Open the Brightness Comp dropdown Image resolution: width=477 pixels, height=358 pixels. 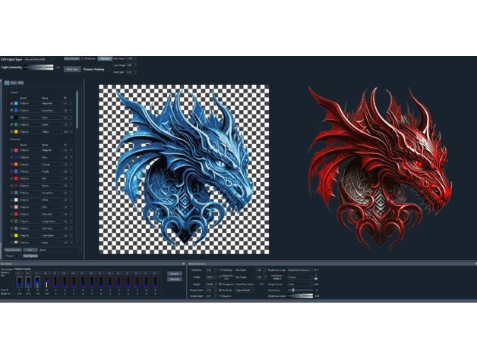[300, 270]
